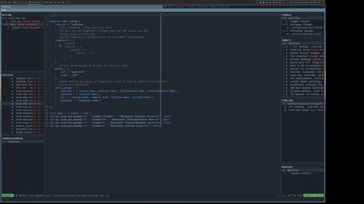The width and height of the screenshot is (364, 204).
Task: Select the config/nvim/lua file header in Timeline
Action: point(303,104)
